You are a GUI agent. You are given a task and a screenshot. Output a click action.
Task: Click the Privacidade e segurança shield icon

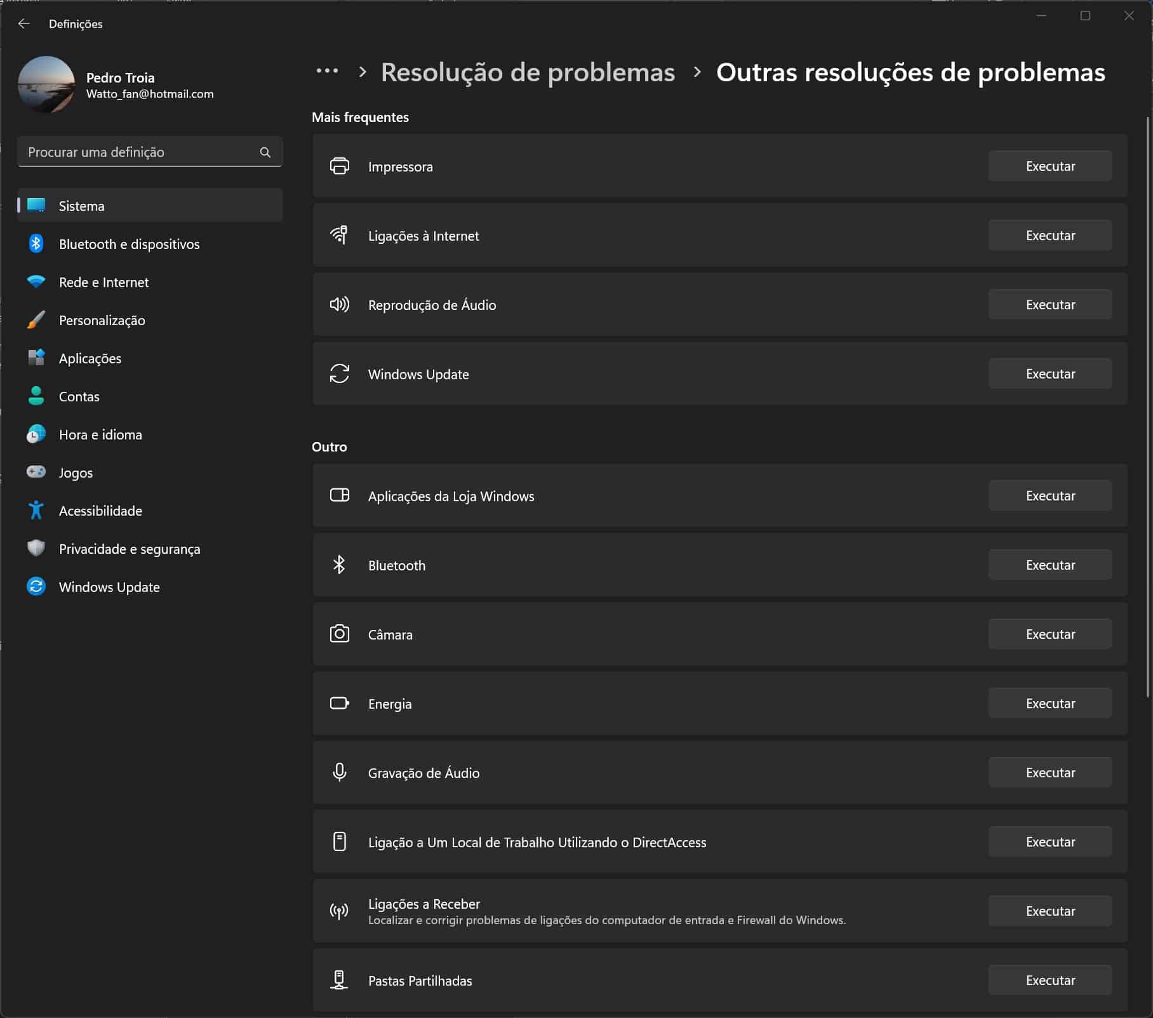coord(36,548)
